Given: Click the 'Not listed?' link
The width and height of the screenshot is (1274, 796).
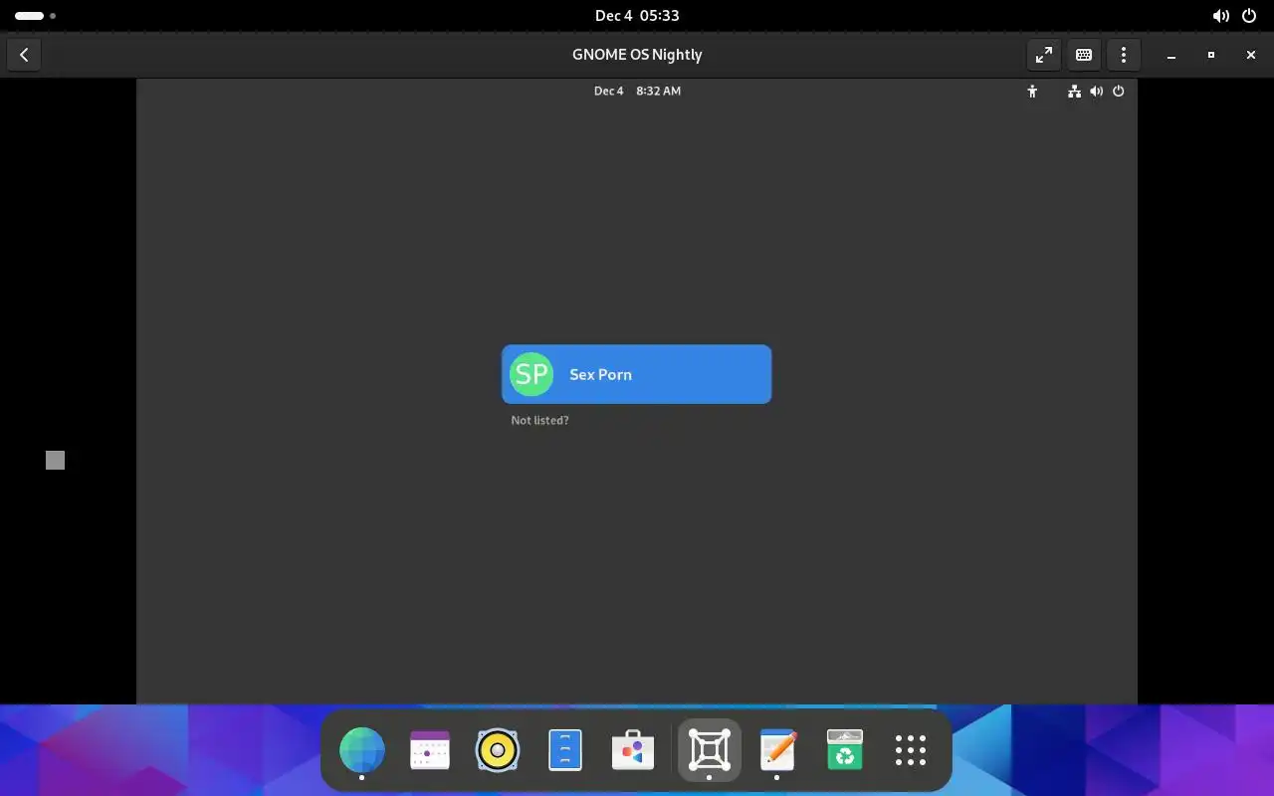Looking at the screenshot, I should tap(539, 420).
